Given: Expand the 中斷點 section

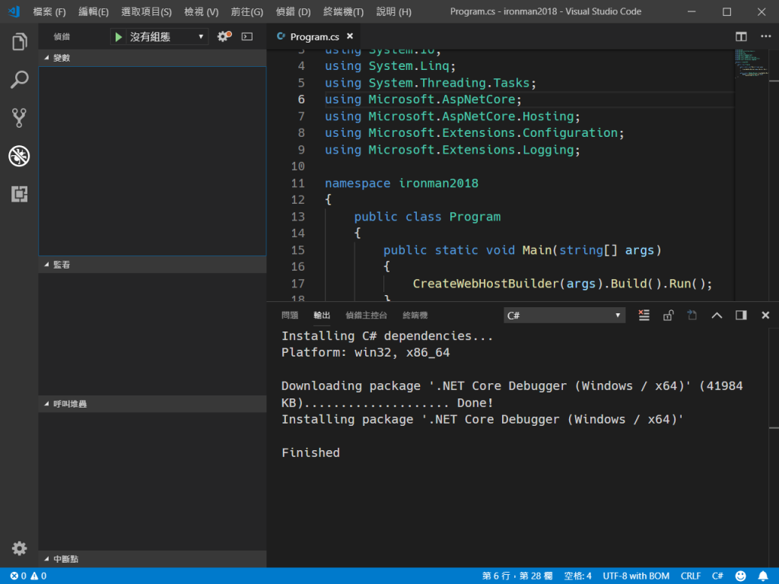Looking at the screenshot, I should [x=152, y=559].
